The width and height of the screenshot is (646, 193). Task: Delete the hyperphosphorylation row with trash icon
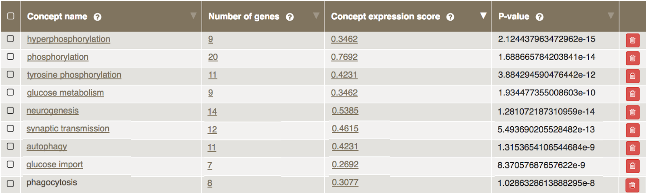point(632,40)
